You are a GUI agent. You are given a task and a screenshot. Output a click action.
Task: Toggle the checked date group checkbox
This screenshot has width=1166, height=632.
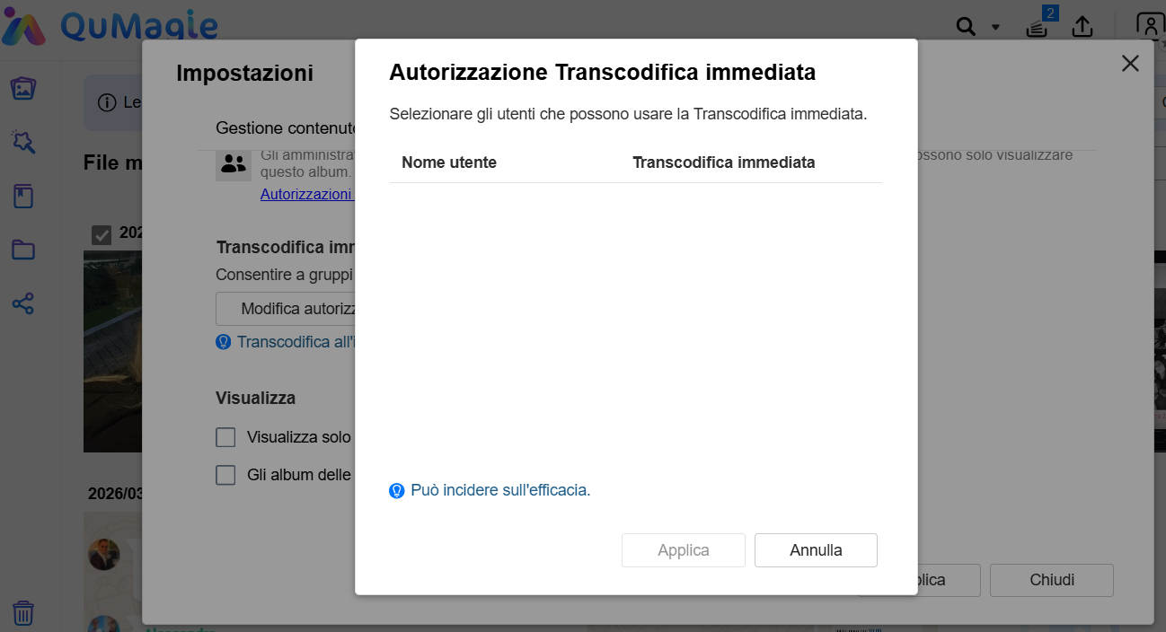tap(102, 234)
